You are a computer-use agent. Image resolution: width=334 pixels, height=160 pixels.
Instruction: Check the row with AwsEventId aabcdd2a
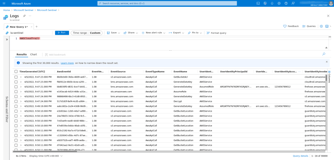[x=16, y=106]
